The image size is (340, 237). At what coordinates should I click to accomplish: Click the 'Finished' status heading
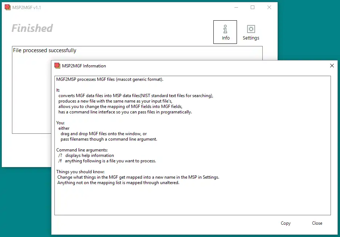click(x=32, y=28)
